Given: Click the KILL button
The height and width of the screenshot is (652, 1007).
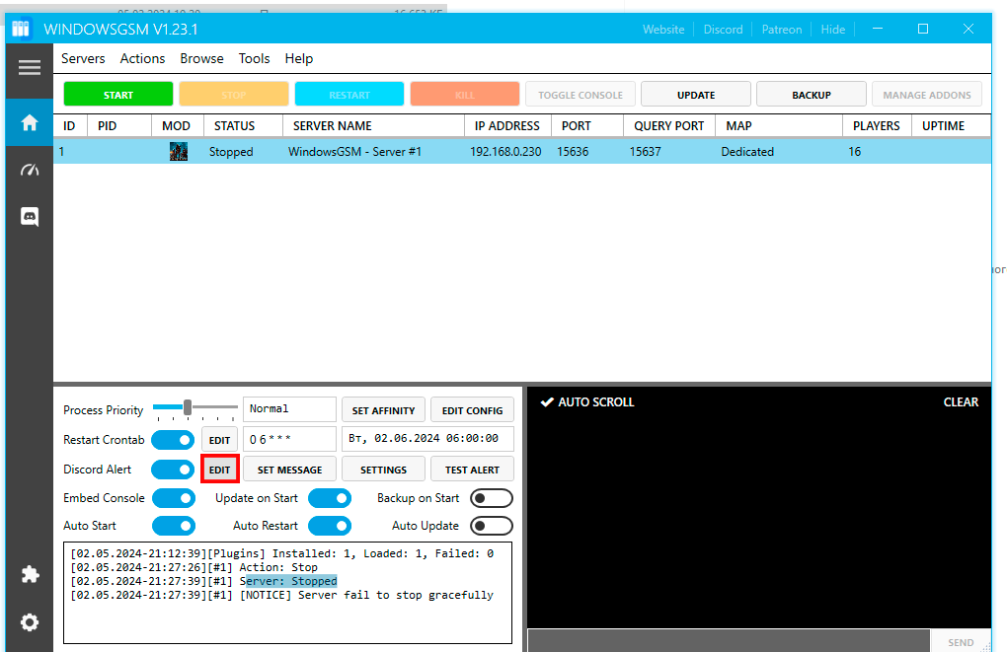Looking at the screenshot, I should tap(464, 95).
